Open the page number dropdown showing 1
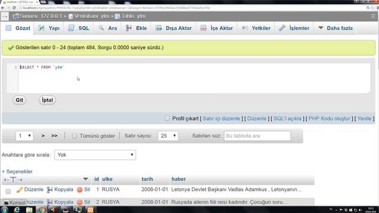This screenshot has height=213, width=379. (x=24, y=135)
